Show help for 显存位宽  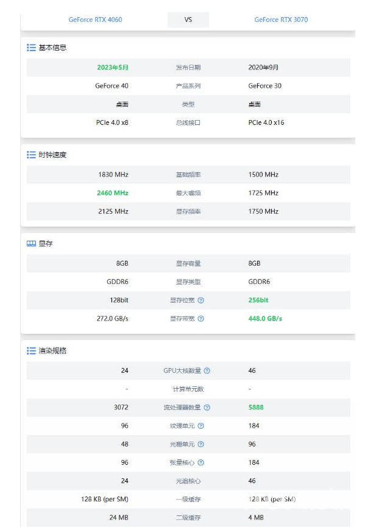click(200, 300)
